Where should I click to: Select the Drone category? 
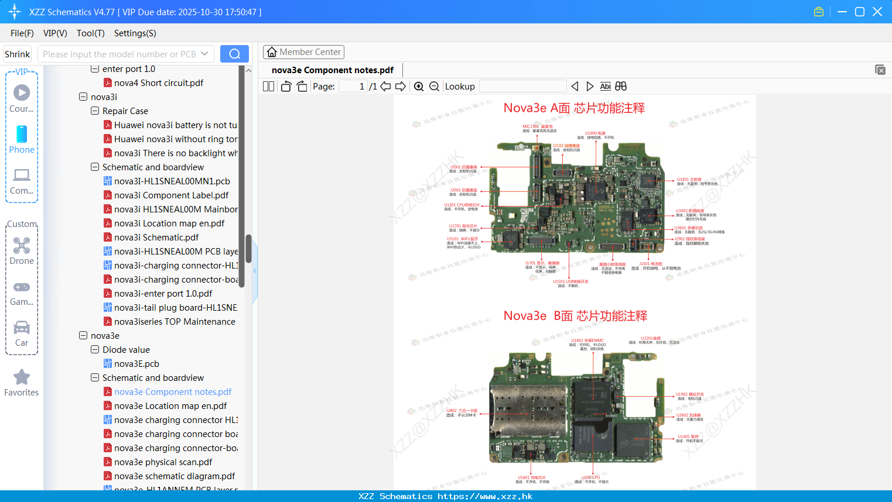pos(22,251)
